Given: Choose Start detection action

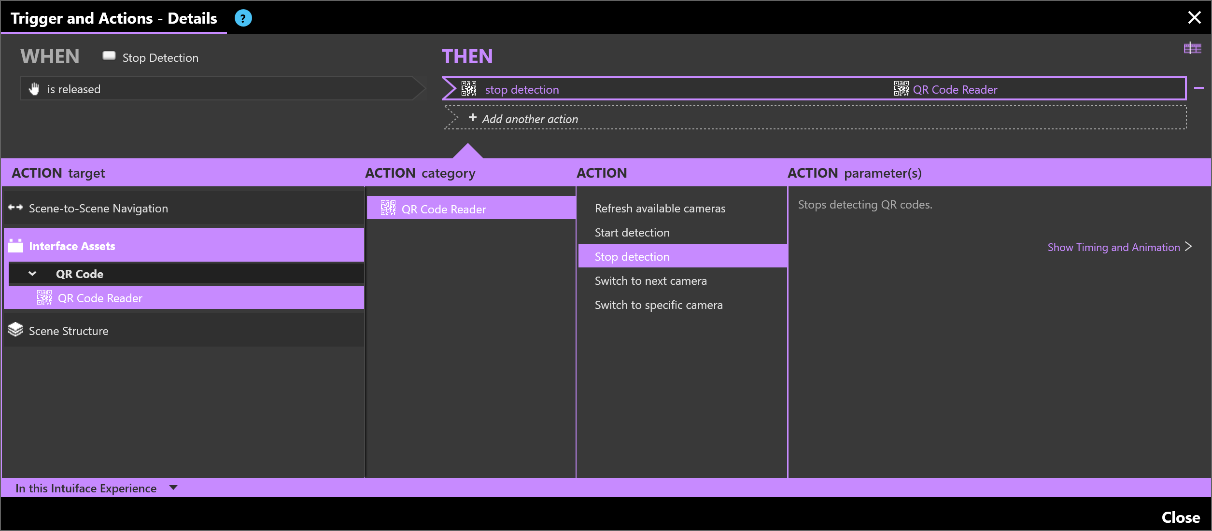Looking at the screenshot, I should click(682, 232).
